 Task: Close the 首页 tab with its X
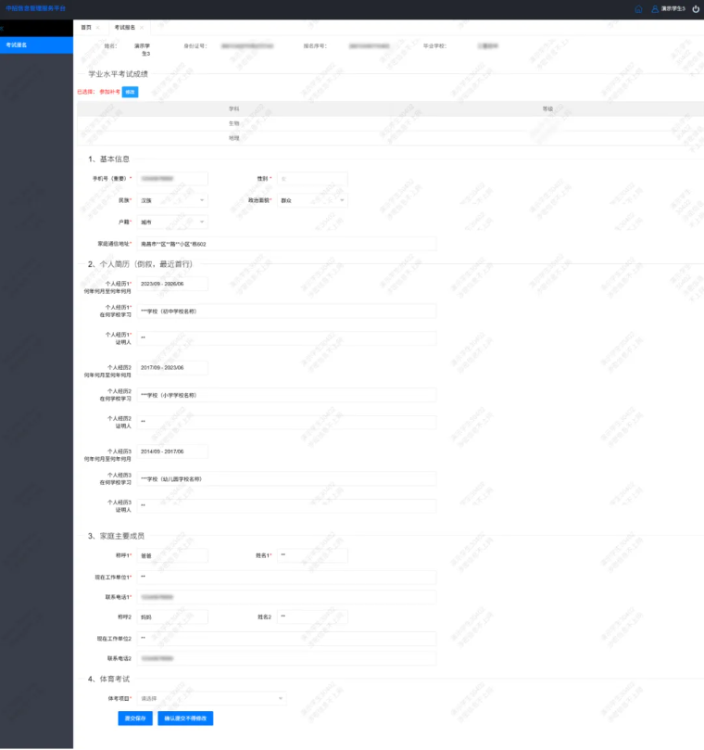coord(98,28)
